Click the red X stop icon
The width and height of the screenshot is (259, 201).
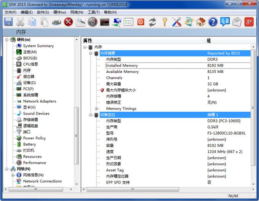(x=69, y=22)
